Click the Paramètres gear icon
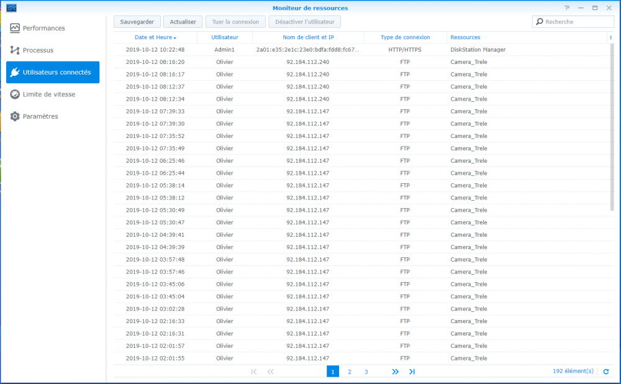 coord(15,116)
